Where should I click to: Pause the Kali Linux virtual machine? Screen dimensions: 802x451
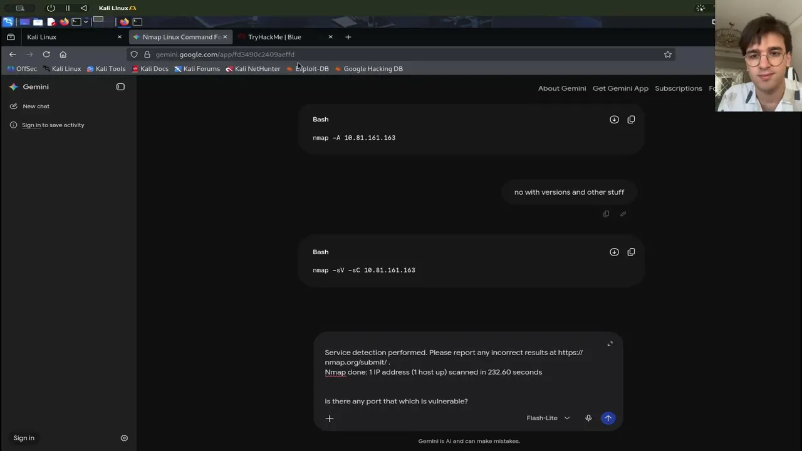pos(68,8)
